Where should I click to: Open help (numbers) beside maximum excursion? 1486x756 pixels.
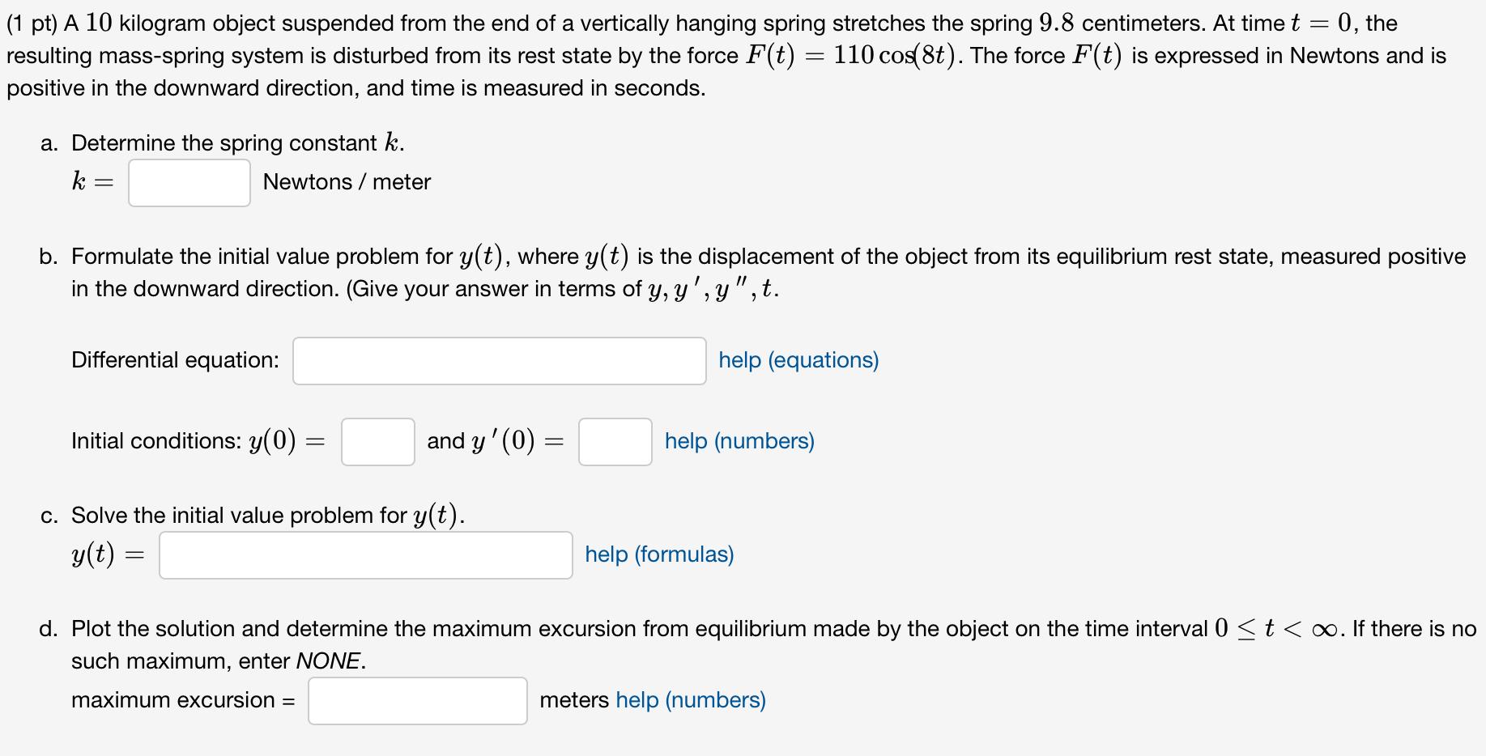pos(690,699)
